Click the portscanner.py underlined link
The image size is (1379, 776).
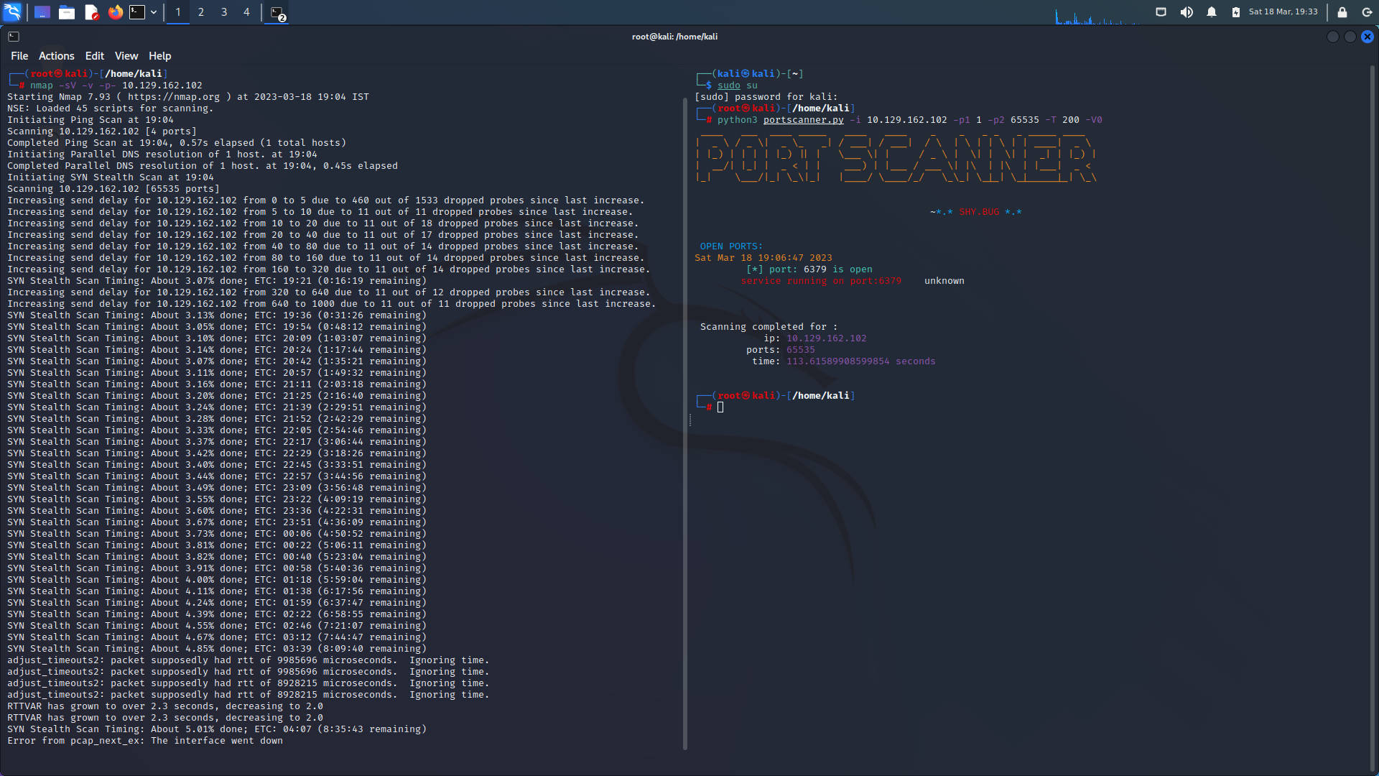point(802,120)
